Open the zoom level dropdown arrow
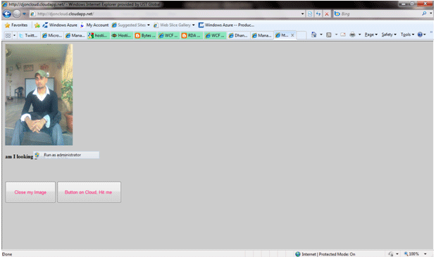Viewport: 436px width, 257px height. tap(425, 253)
